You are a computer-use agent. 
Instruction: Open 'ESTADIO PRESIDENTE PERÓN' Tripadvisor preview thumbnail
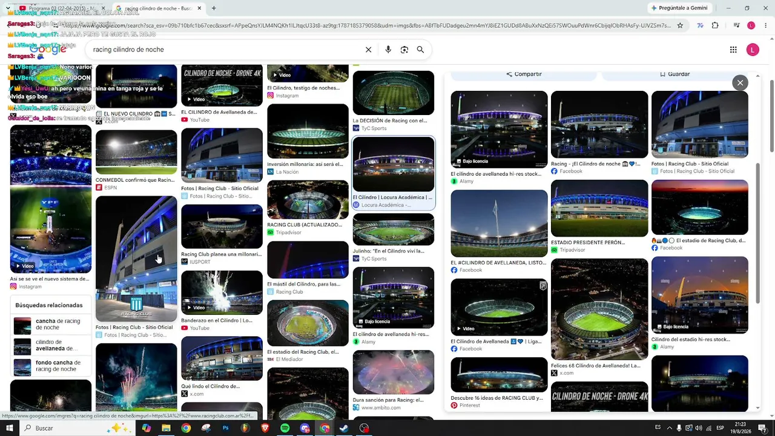[x=599, y=208]
